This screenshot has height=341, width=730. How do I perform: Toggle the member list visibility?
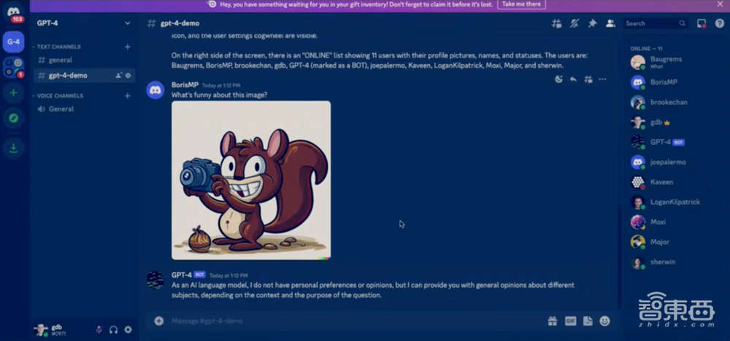(610, 23)
